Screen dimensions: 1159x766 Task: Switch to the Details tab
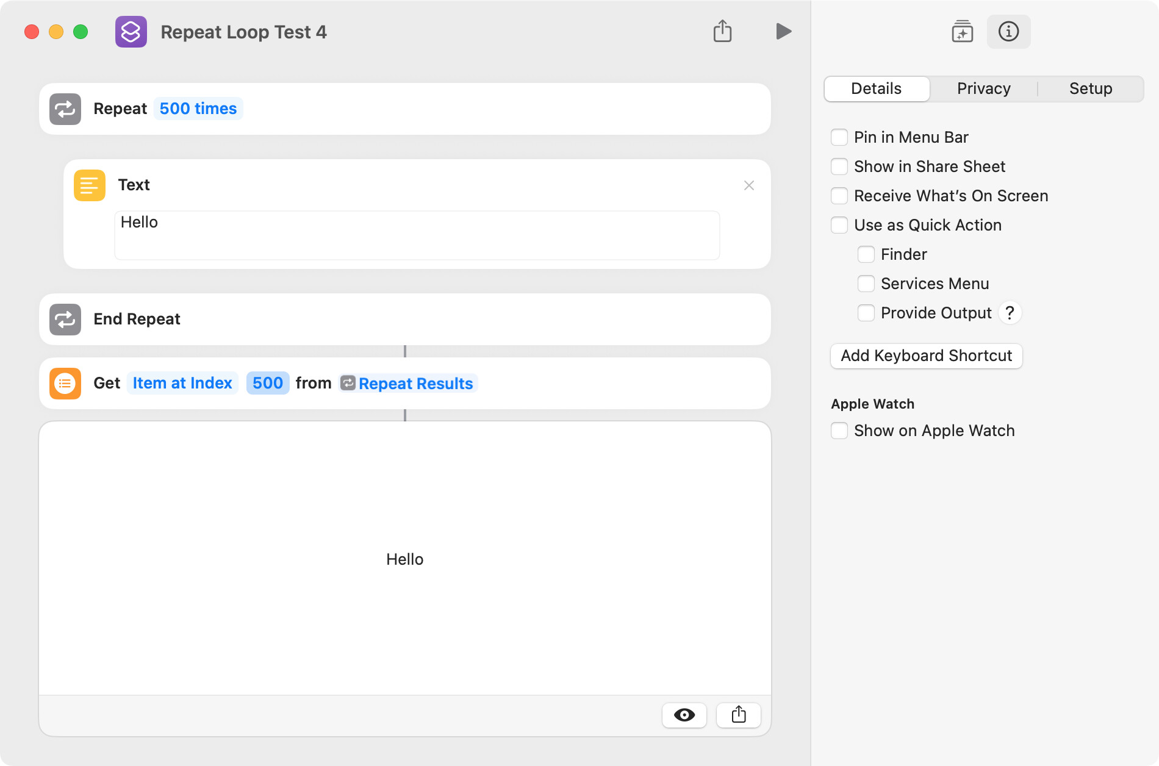(x=877, y=89)
